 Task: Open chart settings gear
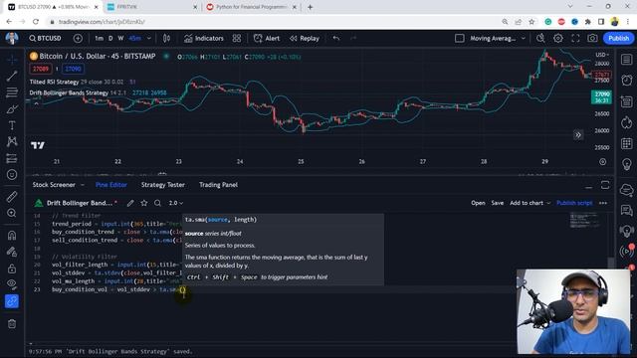[558, 38]
